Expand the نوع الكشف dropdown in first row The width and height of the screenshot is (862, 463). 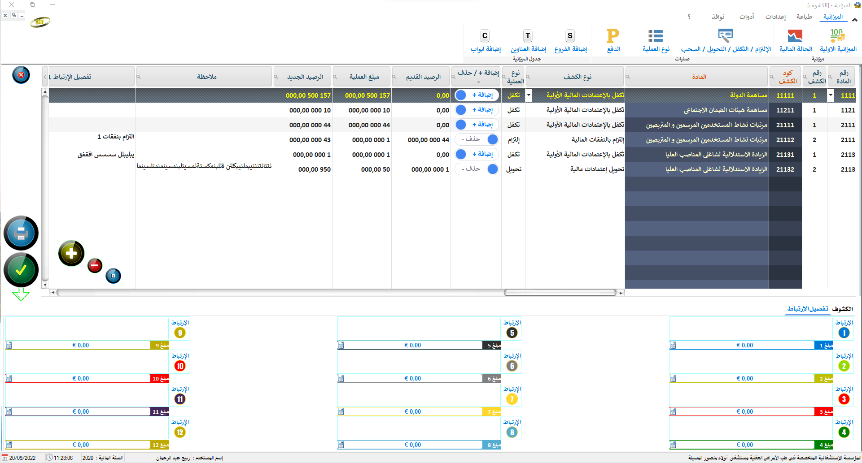tap(529, 95)
